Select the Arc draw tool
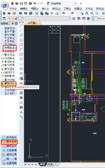Screen dimensions: 105x168 coord(21,49)
